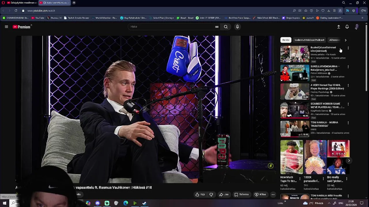Open Hockey Psychology channel name
The image size is (369, 207).
click(320, 92)
